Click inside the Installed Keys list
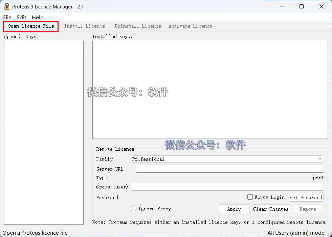 pyautogui.click(x=210, y=90)
